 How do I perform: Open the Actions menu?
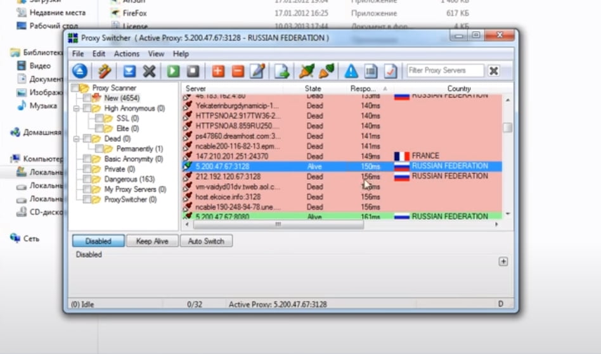pos(127,54)
